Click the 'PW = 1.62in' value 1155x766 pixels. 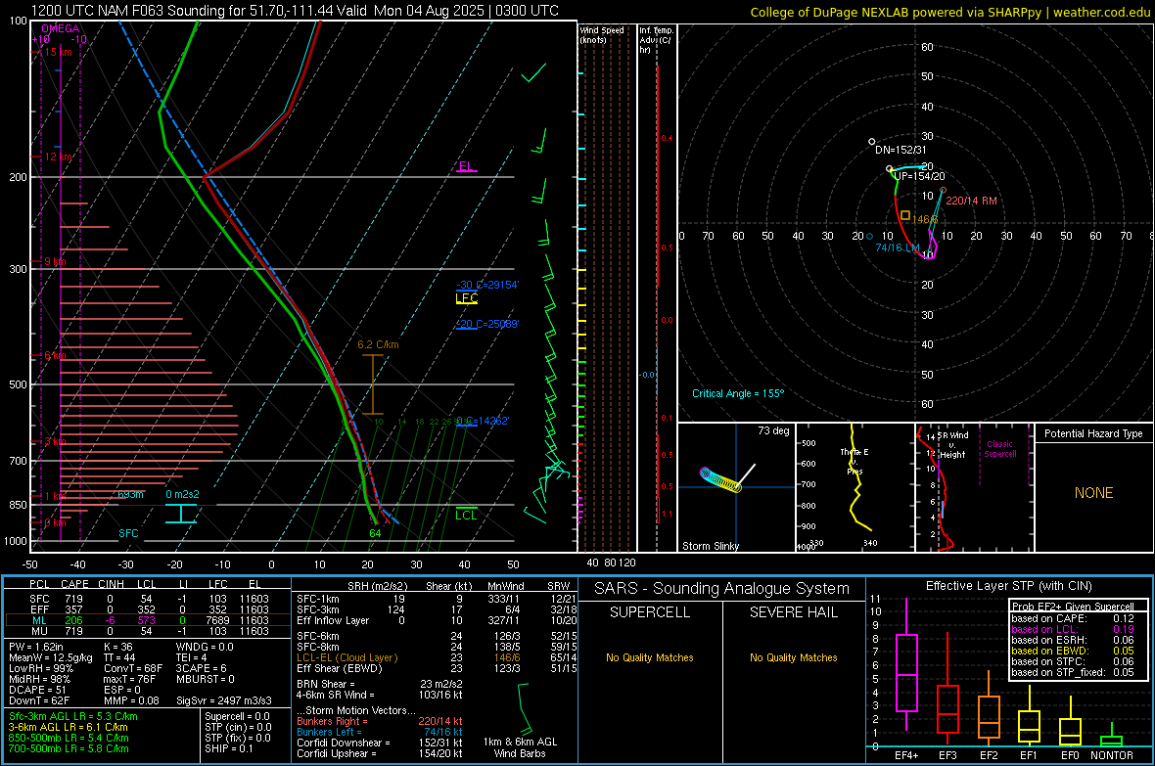click(x=36, y=647)
